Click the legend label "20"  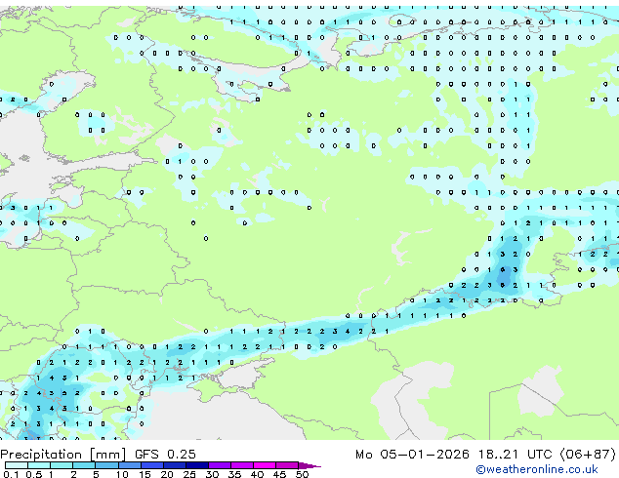167,474
